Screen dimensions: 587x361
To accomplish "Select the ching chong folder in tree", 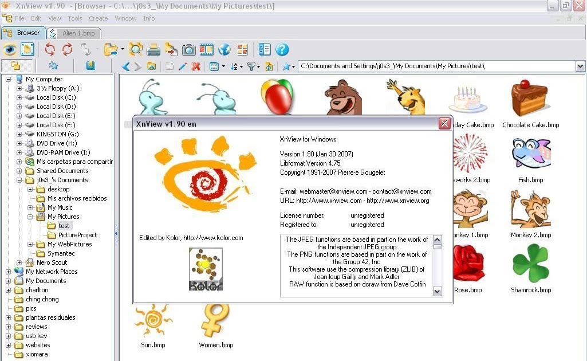I will point(42,299).
